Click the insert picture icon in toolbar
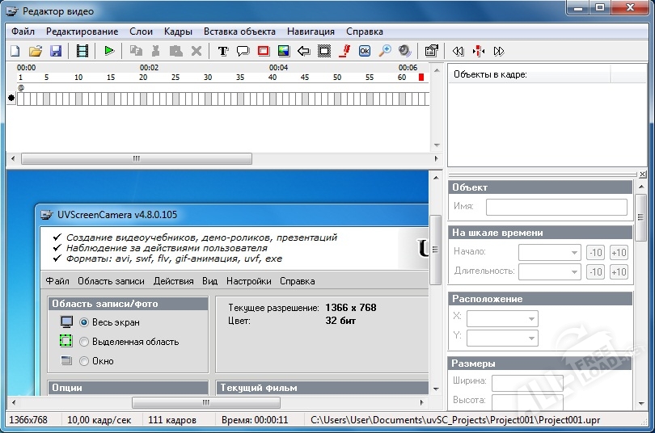The width and height of the screenshot is (655, 433). (x=283, y=51)
